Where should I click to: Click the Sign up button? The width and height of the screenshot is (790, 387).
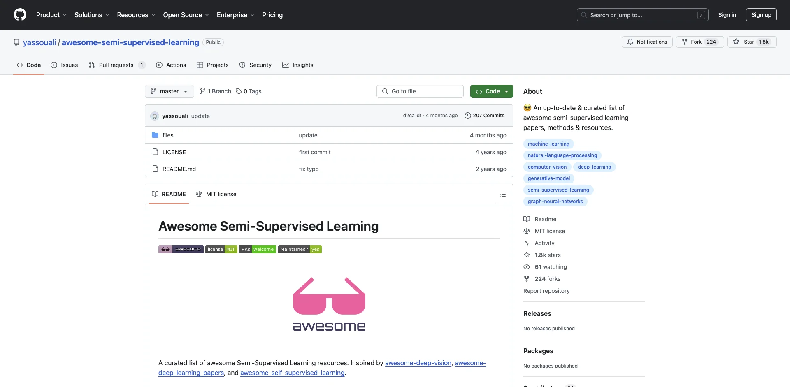[761, 15]
